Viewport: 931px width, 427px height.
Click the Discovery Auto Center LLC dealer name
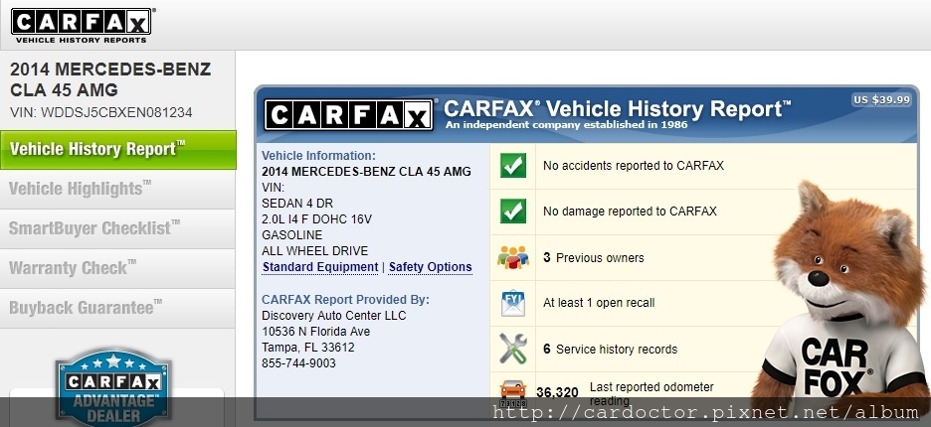[333, 316]
